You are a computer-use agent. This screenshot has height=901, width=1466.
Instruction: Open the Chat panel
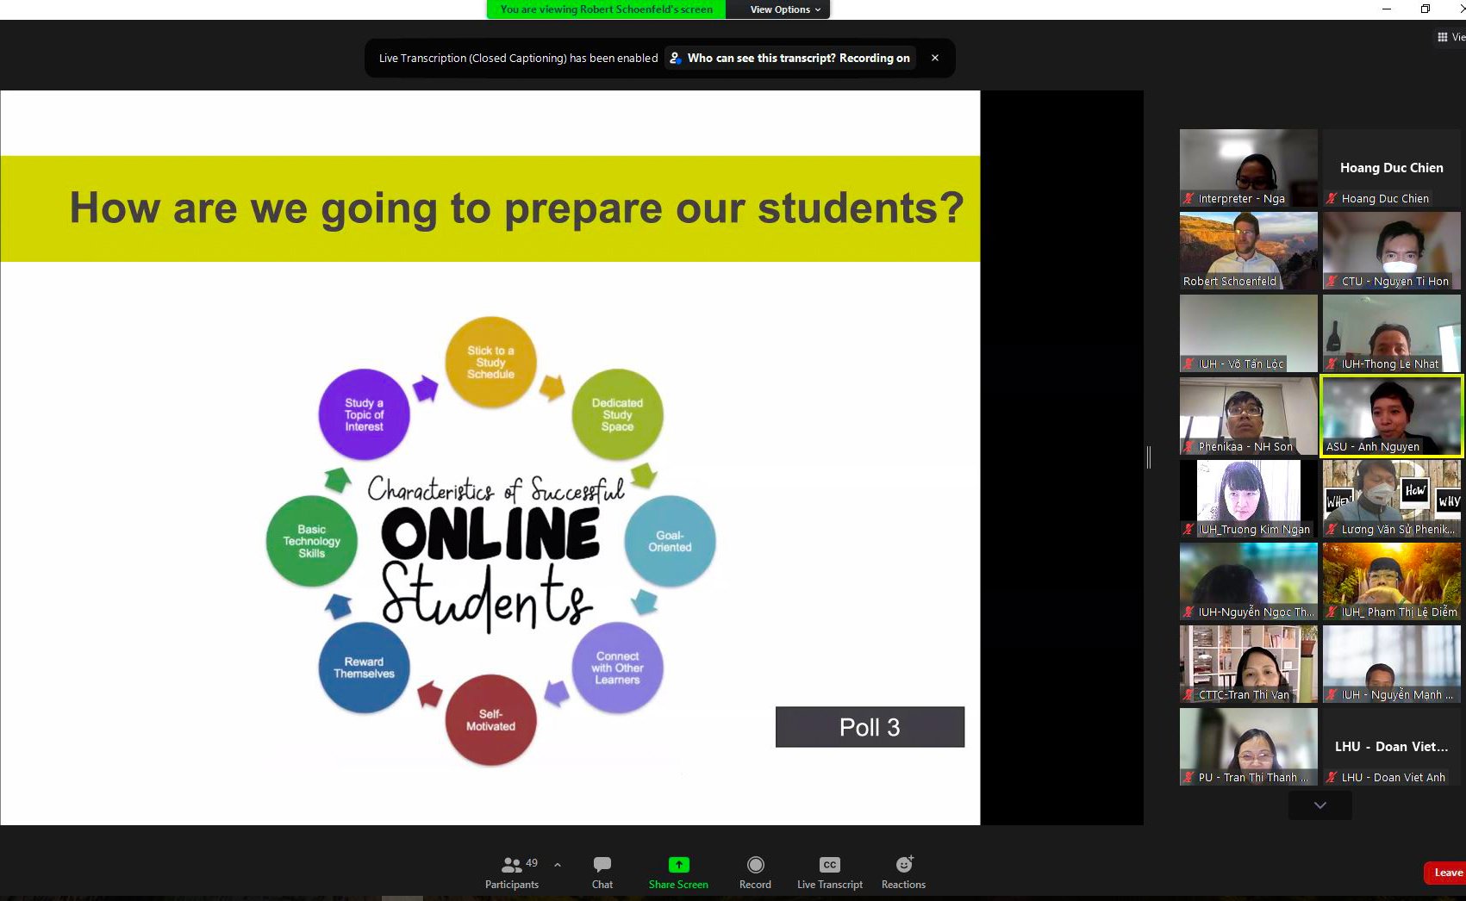pyautogui.click(x=602, y=872)
